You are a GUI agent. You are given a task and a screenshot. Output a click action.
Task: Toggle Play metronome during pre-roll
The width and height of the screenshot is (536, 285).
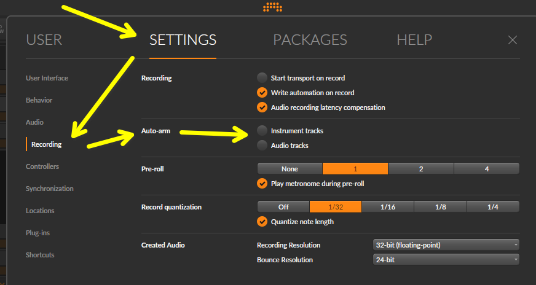point(262,184)
